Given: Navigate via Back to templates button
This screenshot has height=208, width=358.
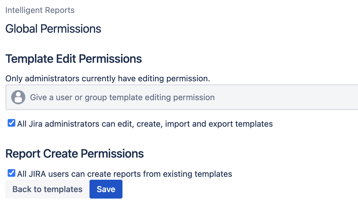Looking at the screenshot, I should pyautogui.click(x=47, y=189).
